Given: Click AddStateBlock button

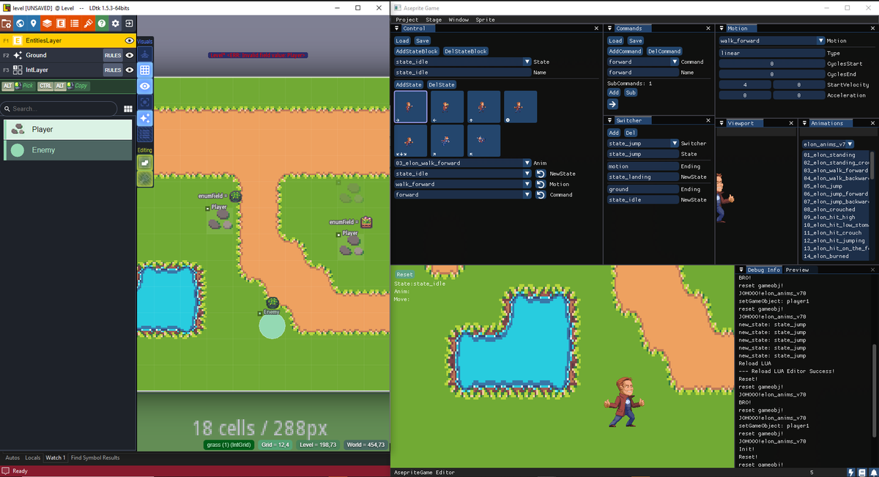Looking at the screenshot, I should point(417,51).
